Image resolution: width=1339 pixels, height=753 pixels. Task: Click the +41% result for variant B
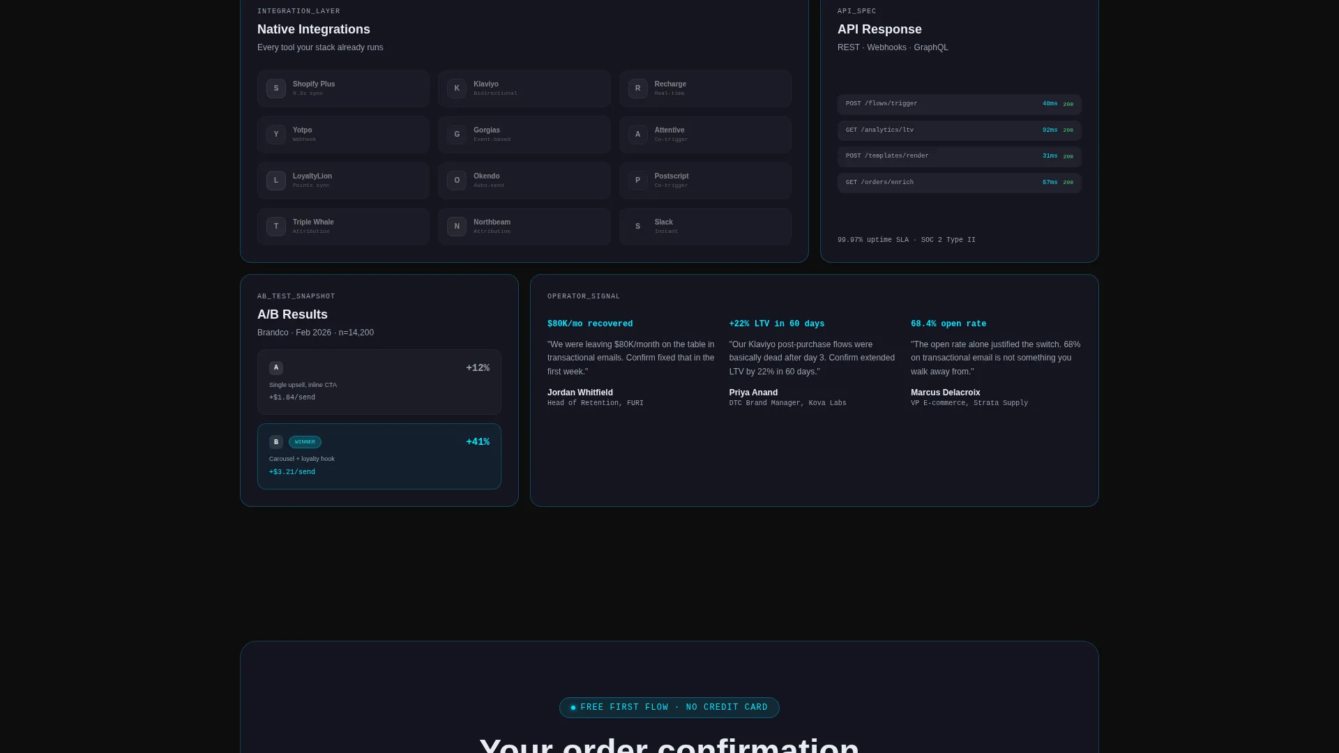pos(478,442)
